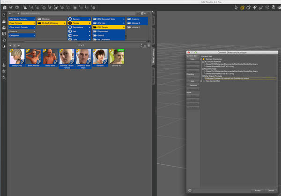Screen dimensions: 281x196
Task: Click the list view icon above thumbnails
Action: click(145, 46)
